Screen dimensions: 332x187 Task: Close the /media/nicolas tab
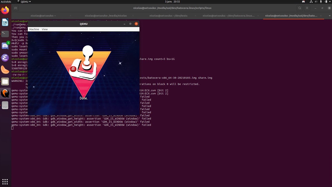133,16
